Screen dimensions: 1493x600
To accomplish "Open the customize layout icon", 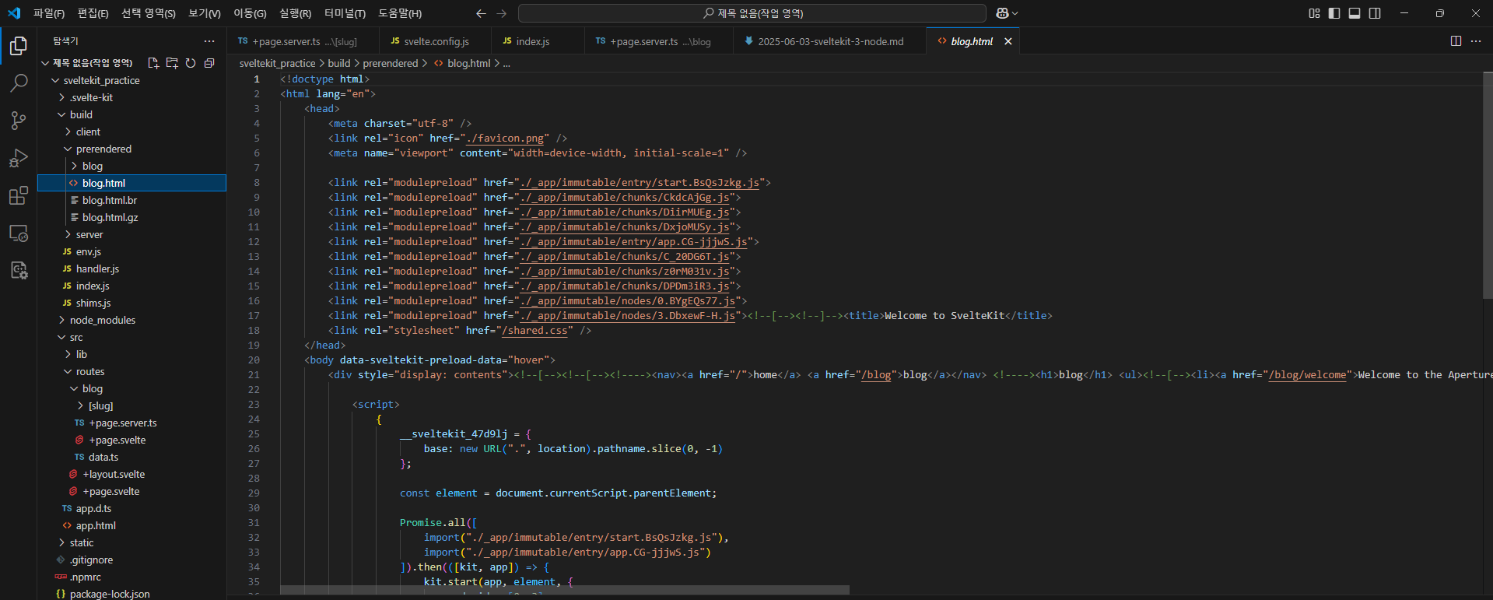I will click(x=1314, y=13).
